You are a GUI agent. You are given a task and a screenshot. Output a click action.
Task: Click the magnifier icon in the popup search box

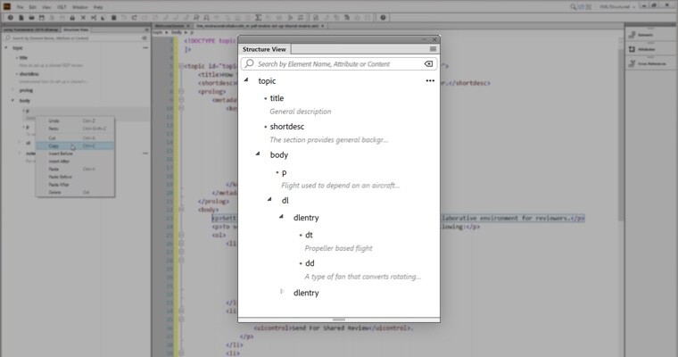tap(249, 63)
